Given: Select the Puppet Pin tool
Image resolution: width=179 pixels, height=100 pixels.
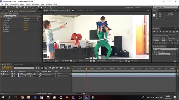Looking at the screenshot, I should [x=50, y=7].
